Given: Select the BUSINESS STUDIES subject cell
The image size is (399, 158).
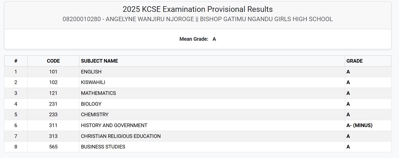Looking at the screenshot, I should click(103, 147).
